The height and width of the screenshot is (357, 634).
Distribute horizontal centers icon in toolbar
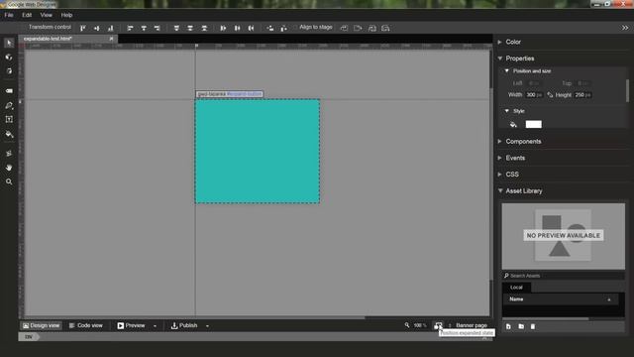238,28
